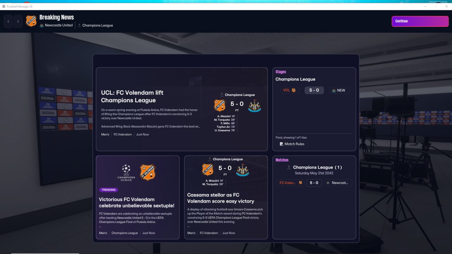Click the FC Volen... badge in the Matches panel
This screenshot has height=254, width=452.
click(x=301, y=183)
